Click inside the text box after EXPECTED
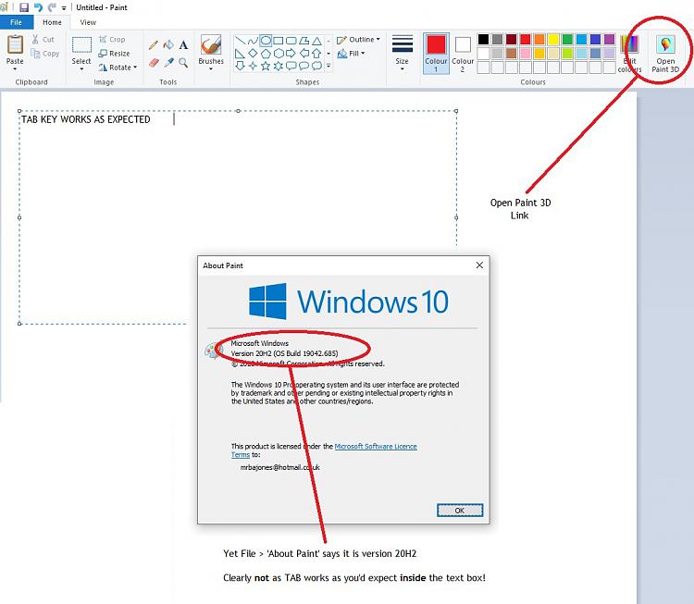Viewport: 694px width, 604px height. pos(174,119)
